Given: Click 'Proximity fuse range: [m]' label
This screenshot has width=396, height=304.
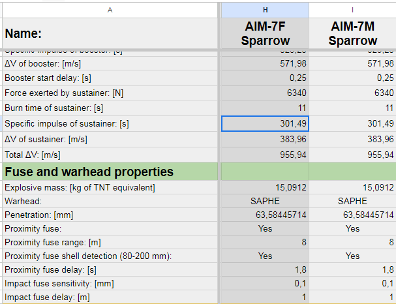Looking at the screenshot, I should click(53, 243).
